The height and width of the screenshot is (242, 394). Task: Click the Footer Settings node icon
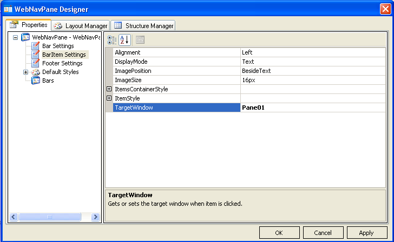point(36,63)
